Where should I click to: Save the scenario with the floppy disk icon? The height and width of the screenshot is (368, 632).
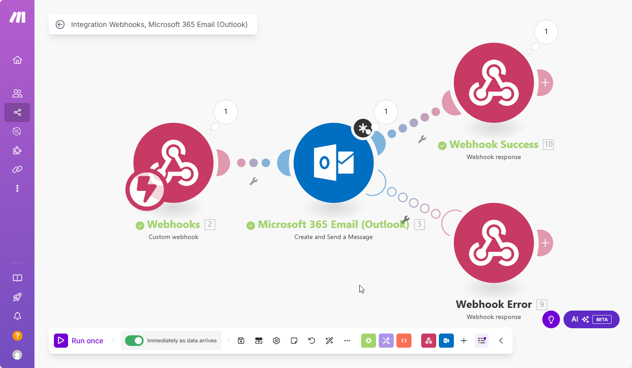click(x=241, y=341)
